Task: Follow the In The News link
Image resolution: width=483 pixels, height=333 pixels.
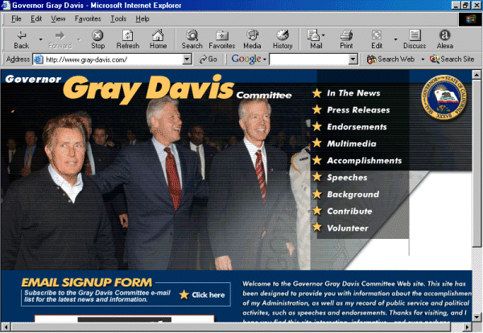Action: (353, 93)
